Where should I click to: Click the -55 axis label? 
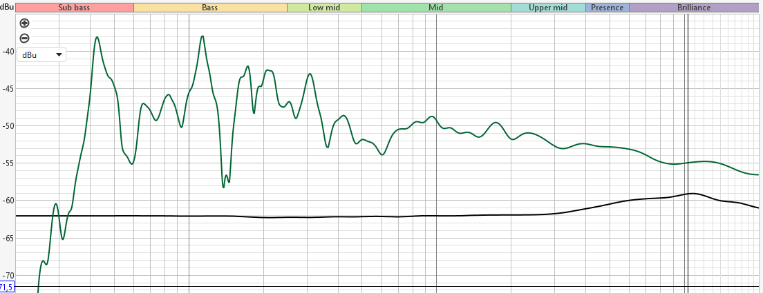(x=9, y=163)
